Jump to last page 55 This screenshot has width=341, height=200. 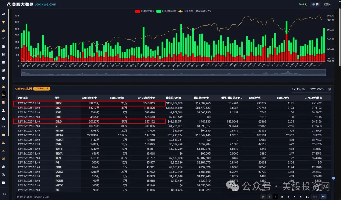[x=307, y=197]
